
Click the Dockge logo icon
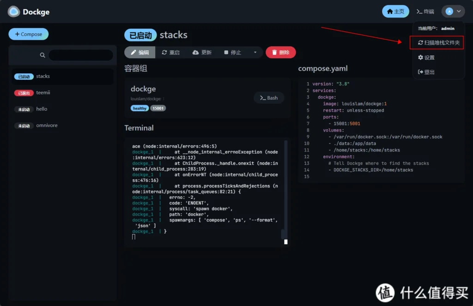coord(14,12)
